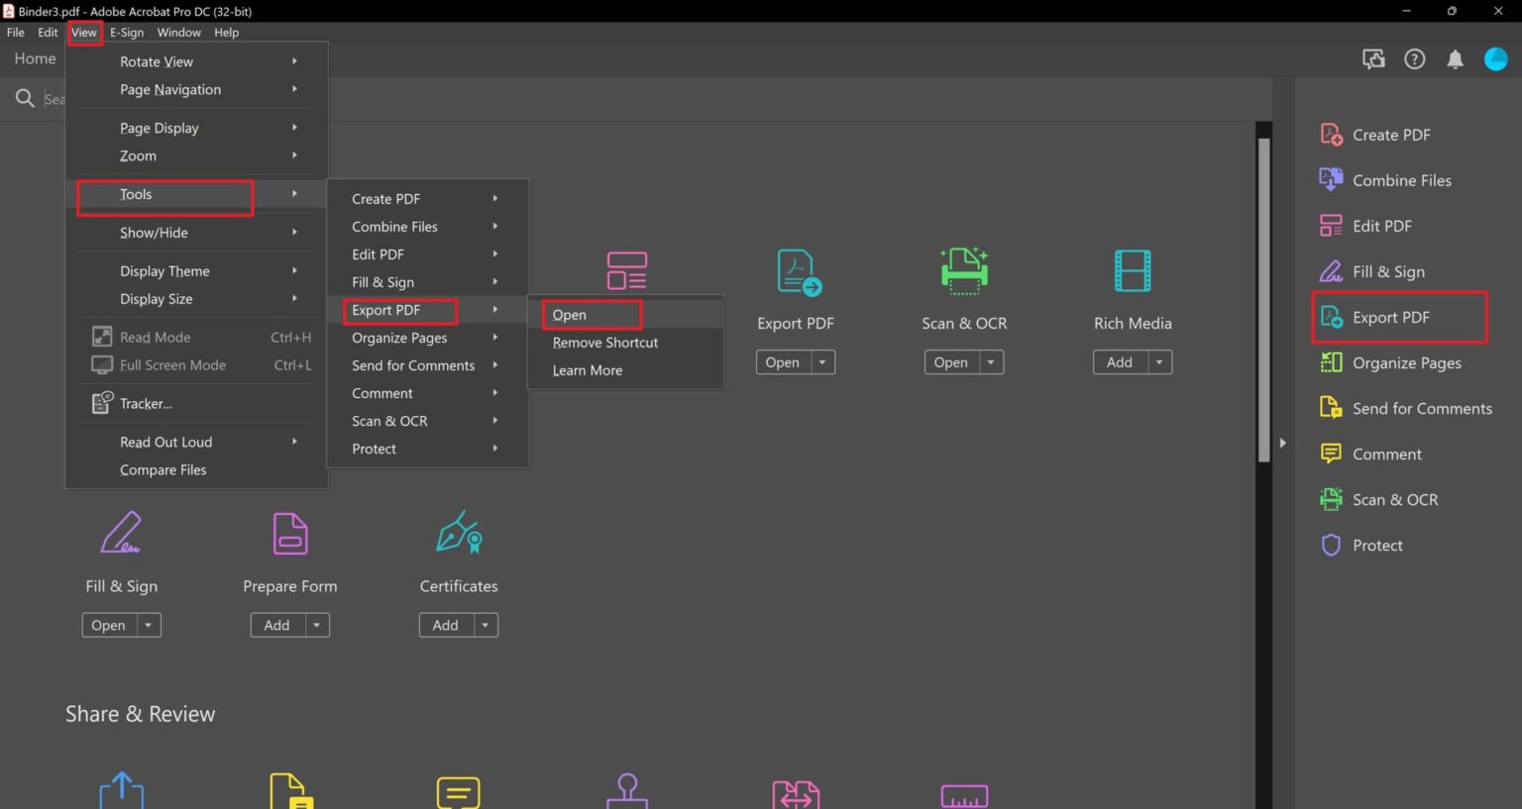1522x809 pixels.
Task: Click the Protect shield icon in sidebar
Action: (x=1331, y=546)
